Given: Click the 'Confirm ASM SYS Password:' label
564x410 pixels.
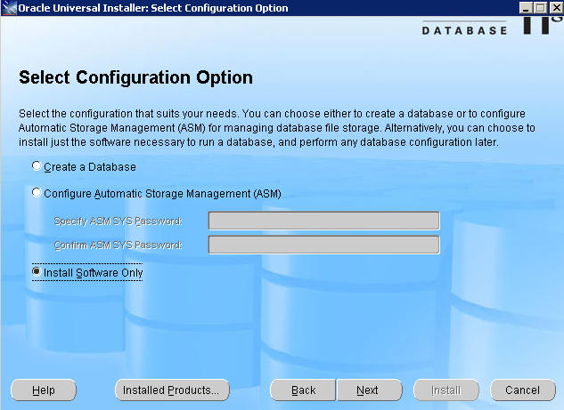Looking at the screenshot, I should pos(118,245).
